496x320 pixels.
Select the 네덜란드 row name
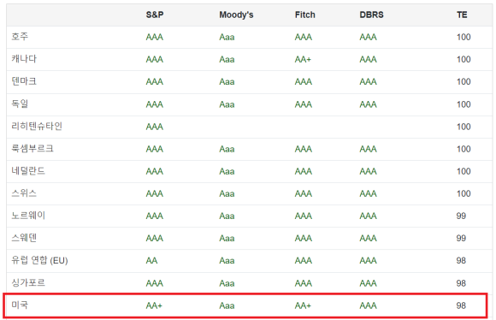(x=28, y=170)
